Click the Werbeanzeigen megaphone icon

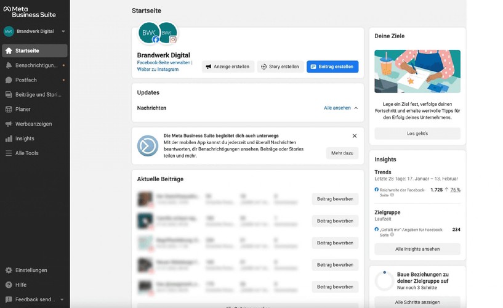tap(9, 124)
